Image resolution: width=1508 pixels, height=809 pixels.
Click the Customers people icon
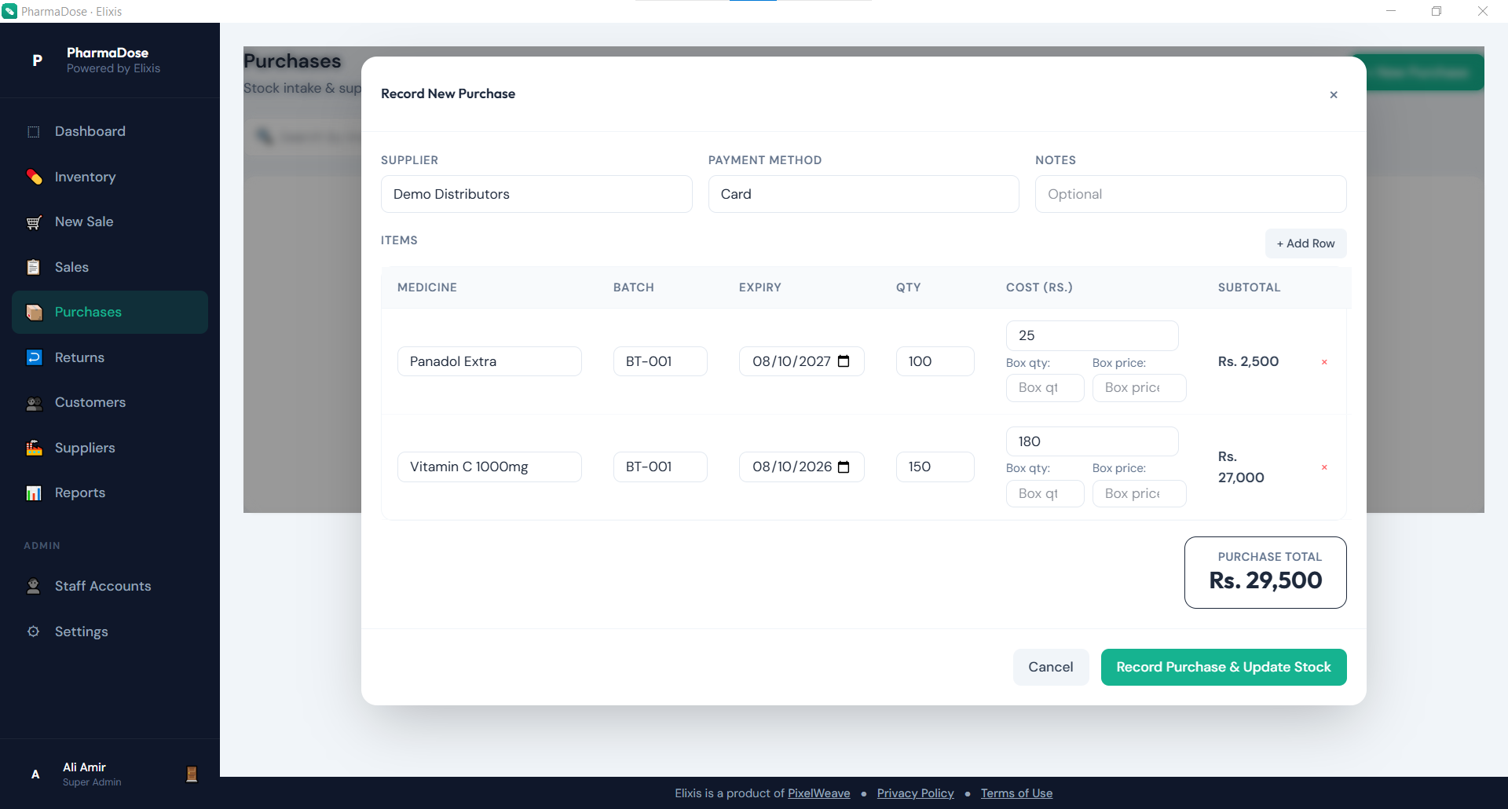tap(34, 403)
